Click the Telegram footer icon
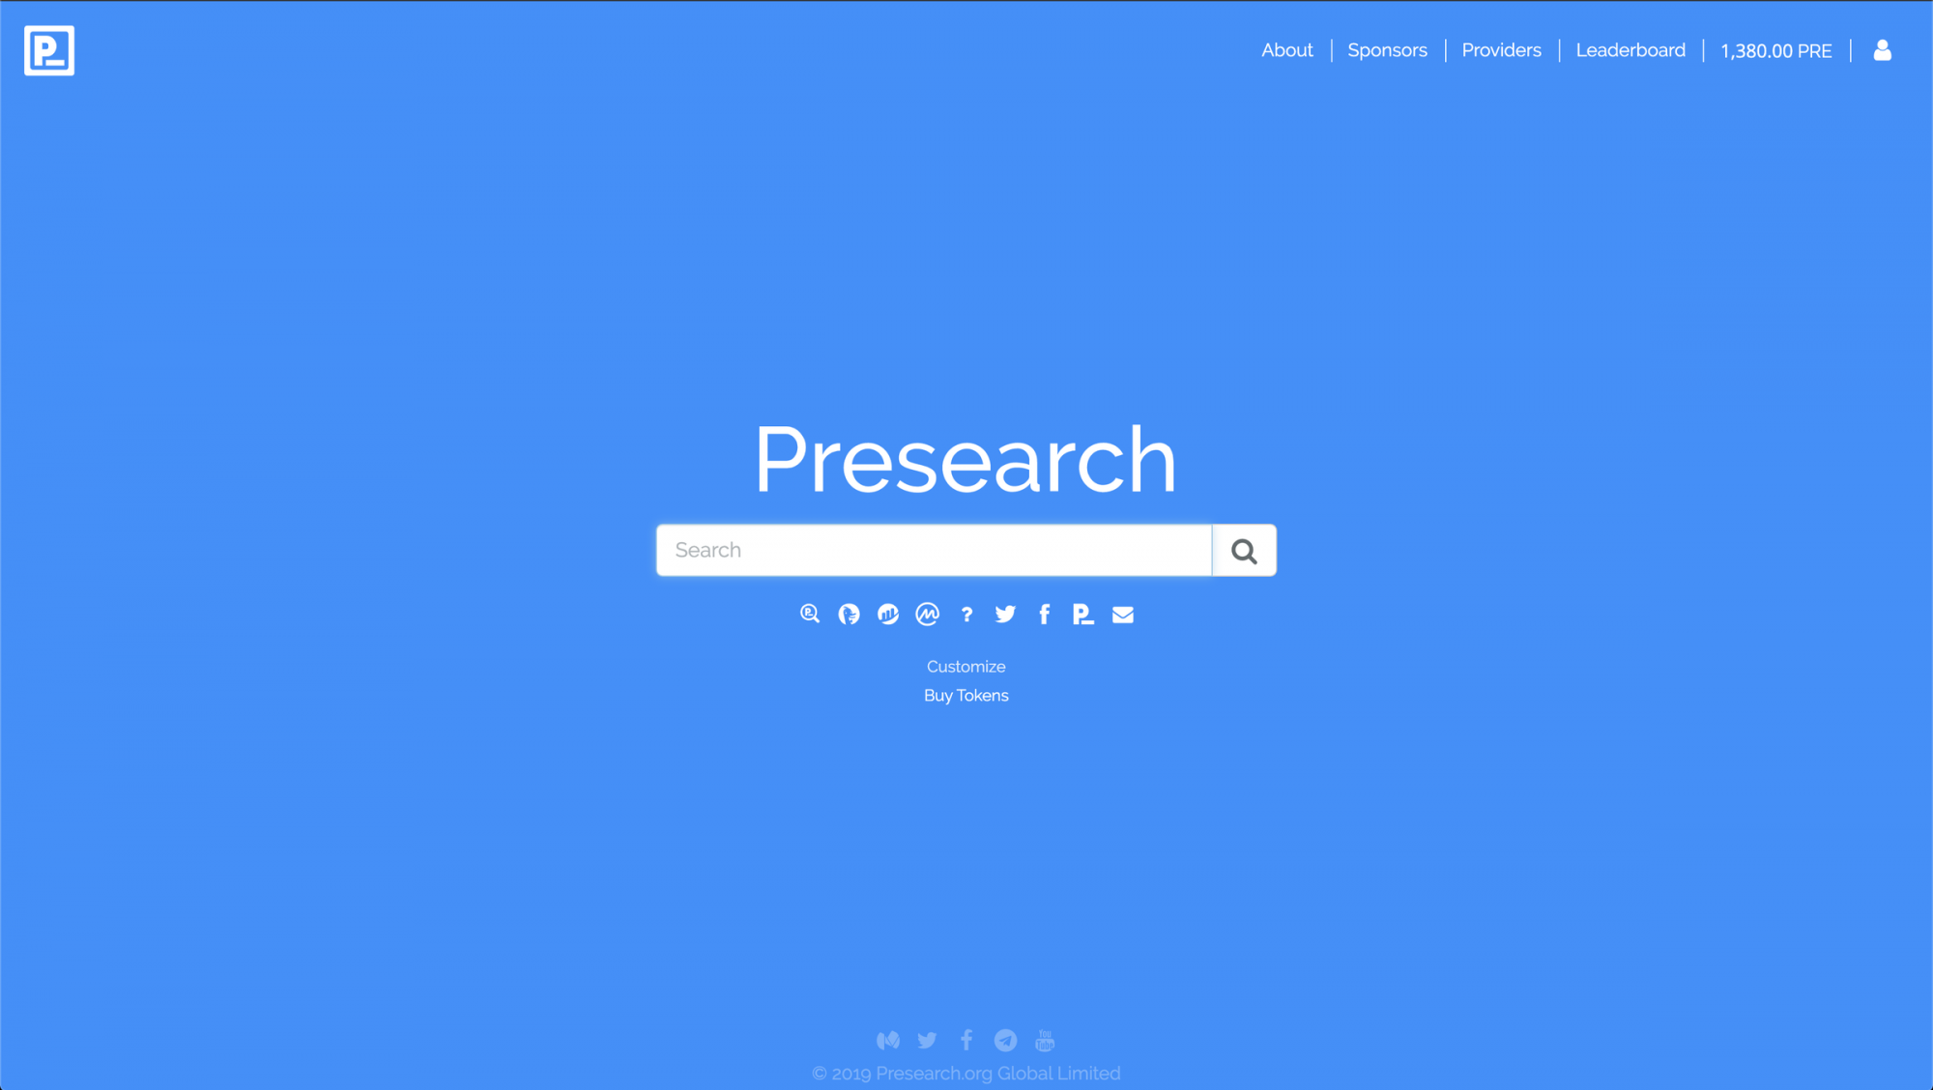This screenshot has width=1933, height=1090. coord(1005,1041)
